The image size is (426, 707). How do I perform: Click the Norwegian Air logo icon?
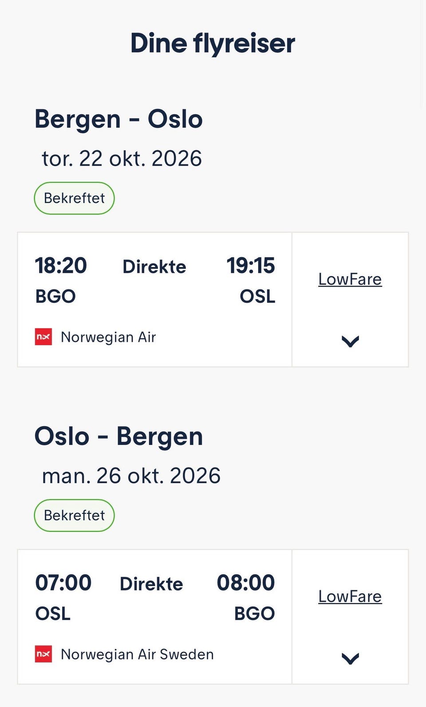point(43,337)
